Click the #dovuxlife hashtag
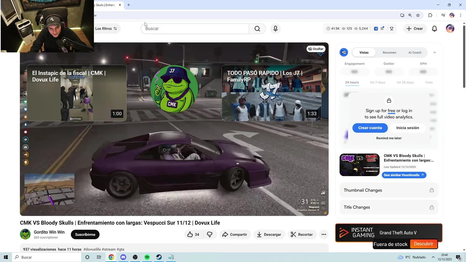 [x=92, y=250]
